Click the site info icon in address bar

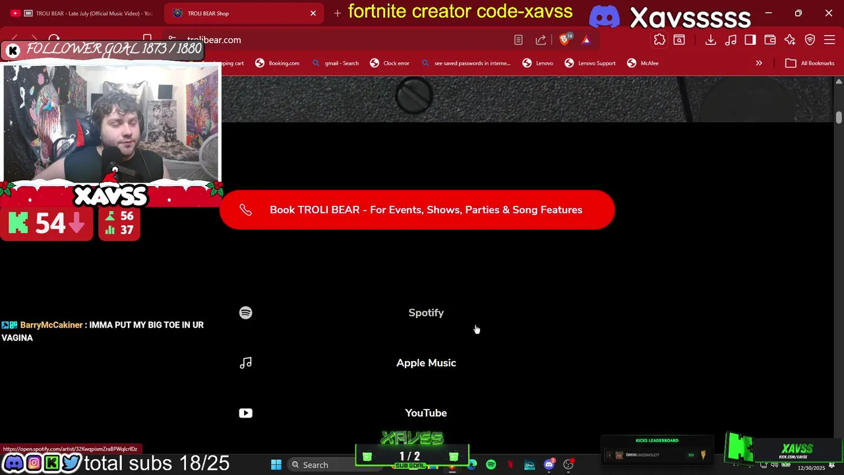coord(172,40)
